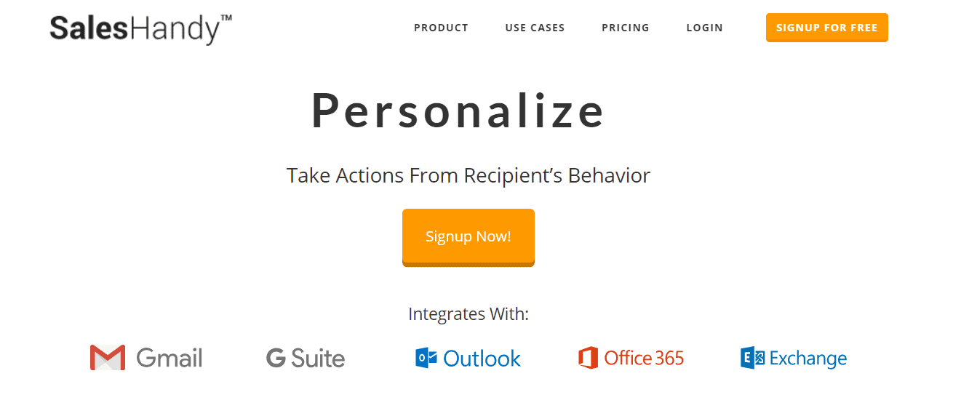Screen dimensions: 953x416
Task: Click the Integrates With label
Action: click(468, 314)
